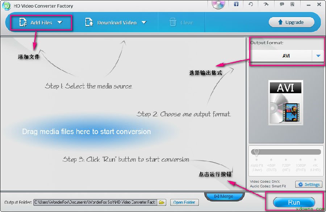The image size is (326, 212).
Task: Click the 'Step 1: Select the media source' text
Action: point(88,86)
